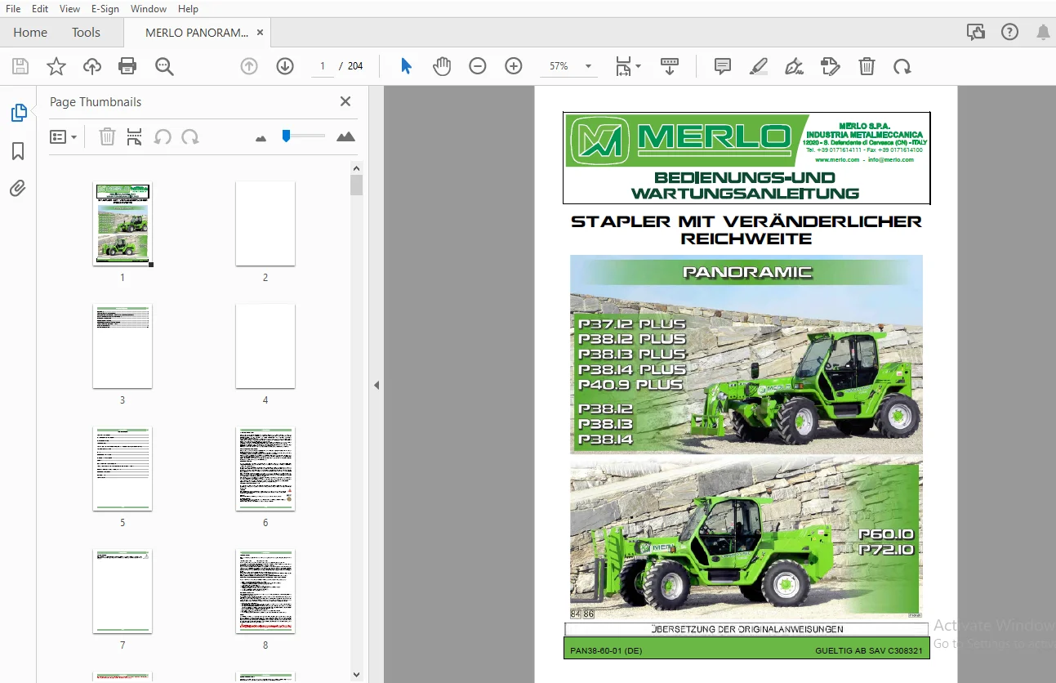Open the Help question mark icon

pyautogui.click(x=1010, y=32)
